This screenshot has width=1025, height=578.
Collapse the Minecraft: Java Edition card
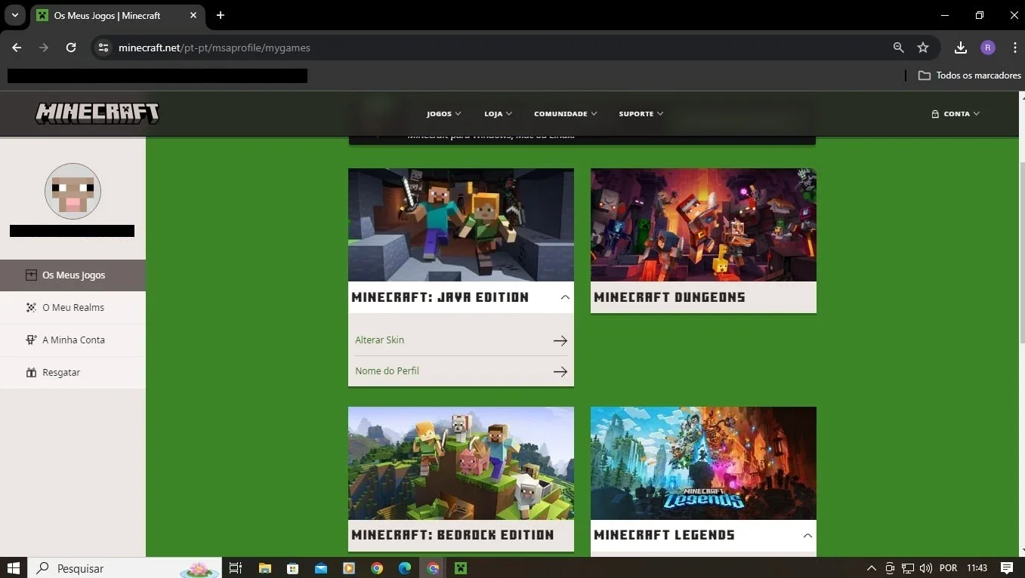[x=565, y=297]
